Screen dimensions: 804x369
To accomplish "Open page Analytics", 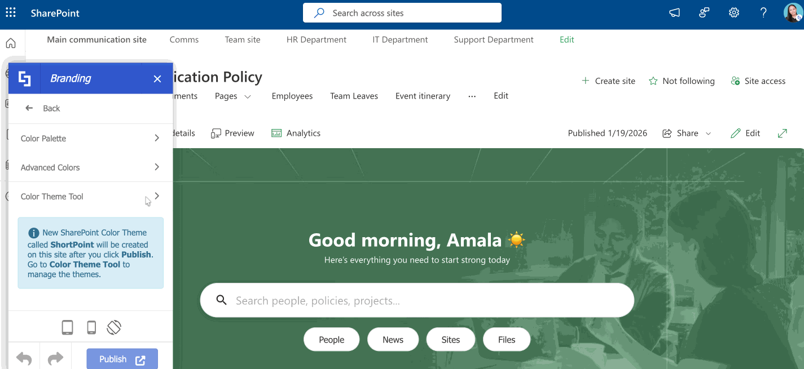I will [x=296, y=133].
